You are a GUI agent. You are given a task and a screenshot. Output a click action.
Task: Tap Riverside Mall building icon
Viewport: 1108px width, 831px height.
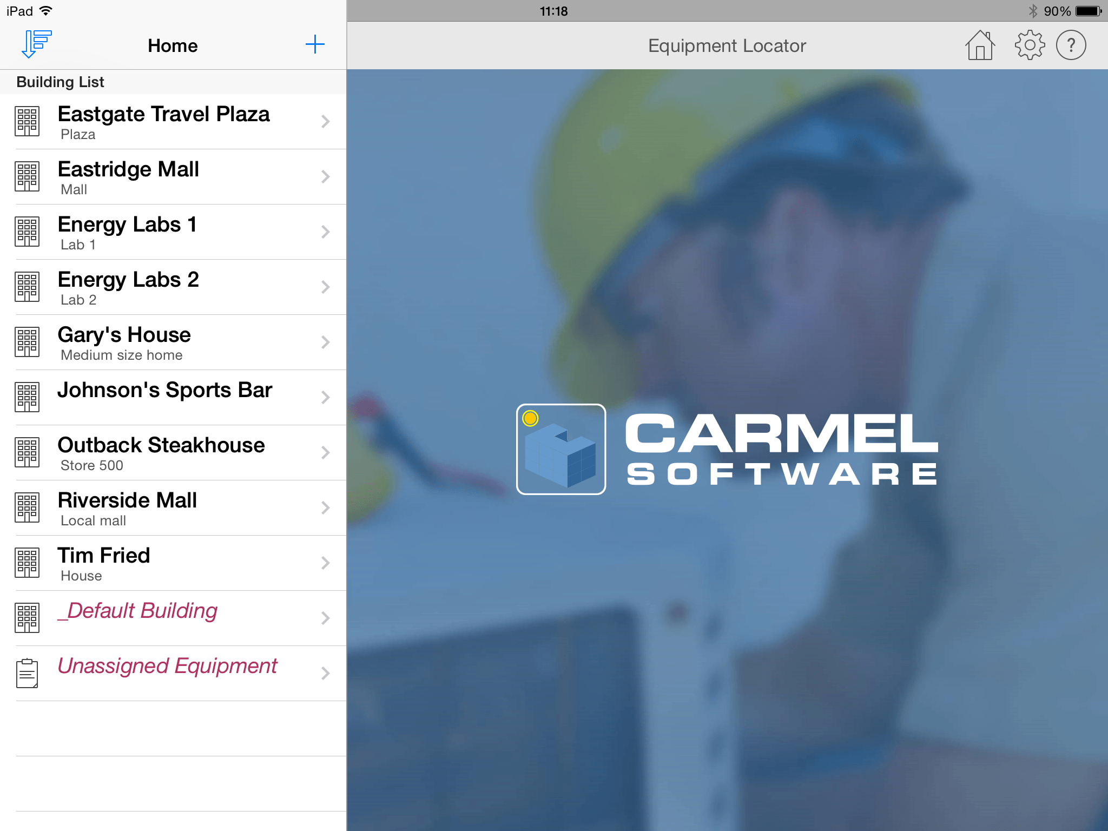click(27, 507)
